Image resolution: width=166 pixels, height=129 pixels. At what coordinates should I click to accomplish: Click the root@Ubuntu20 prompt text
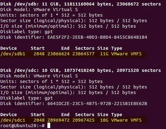(22, 126)
